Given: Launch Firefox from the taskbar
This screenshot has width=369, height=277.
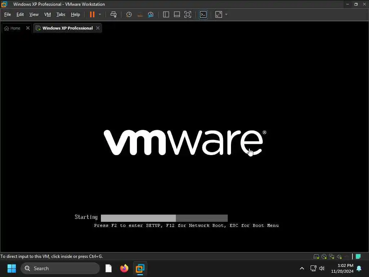Looking at the screenshot, I should (124, 268).
